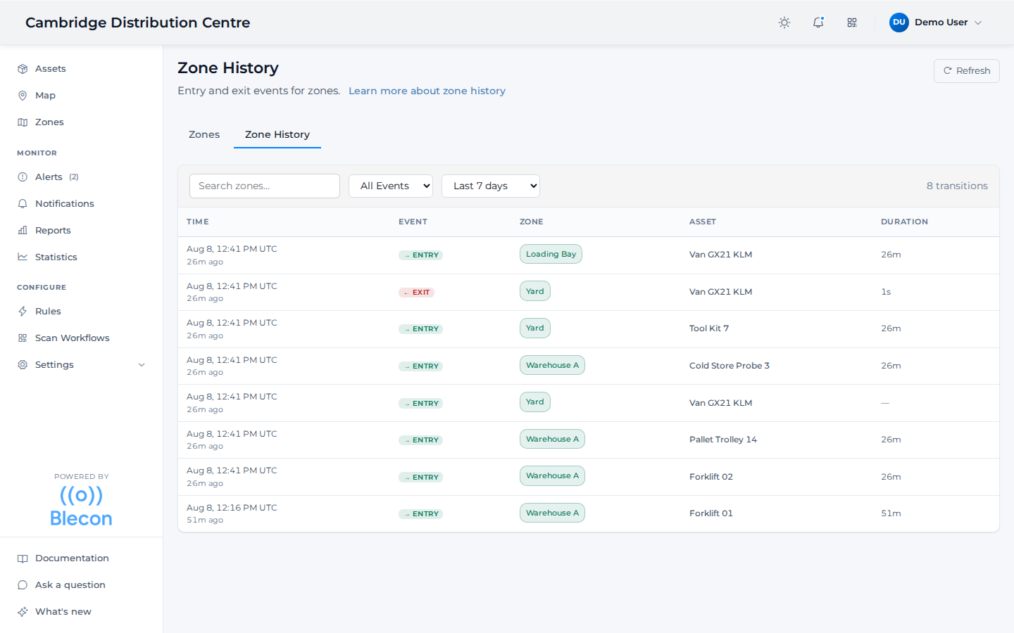Switch to the Zones tab

point(204,134)
